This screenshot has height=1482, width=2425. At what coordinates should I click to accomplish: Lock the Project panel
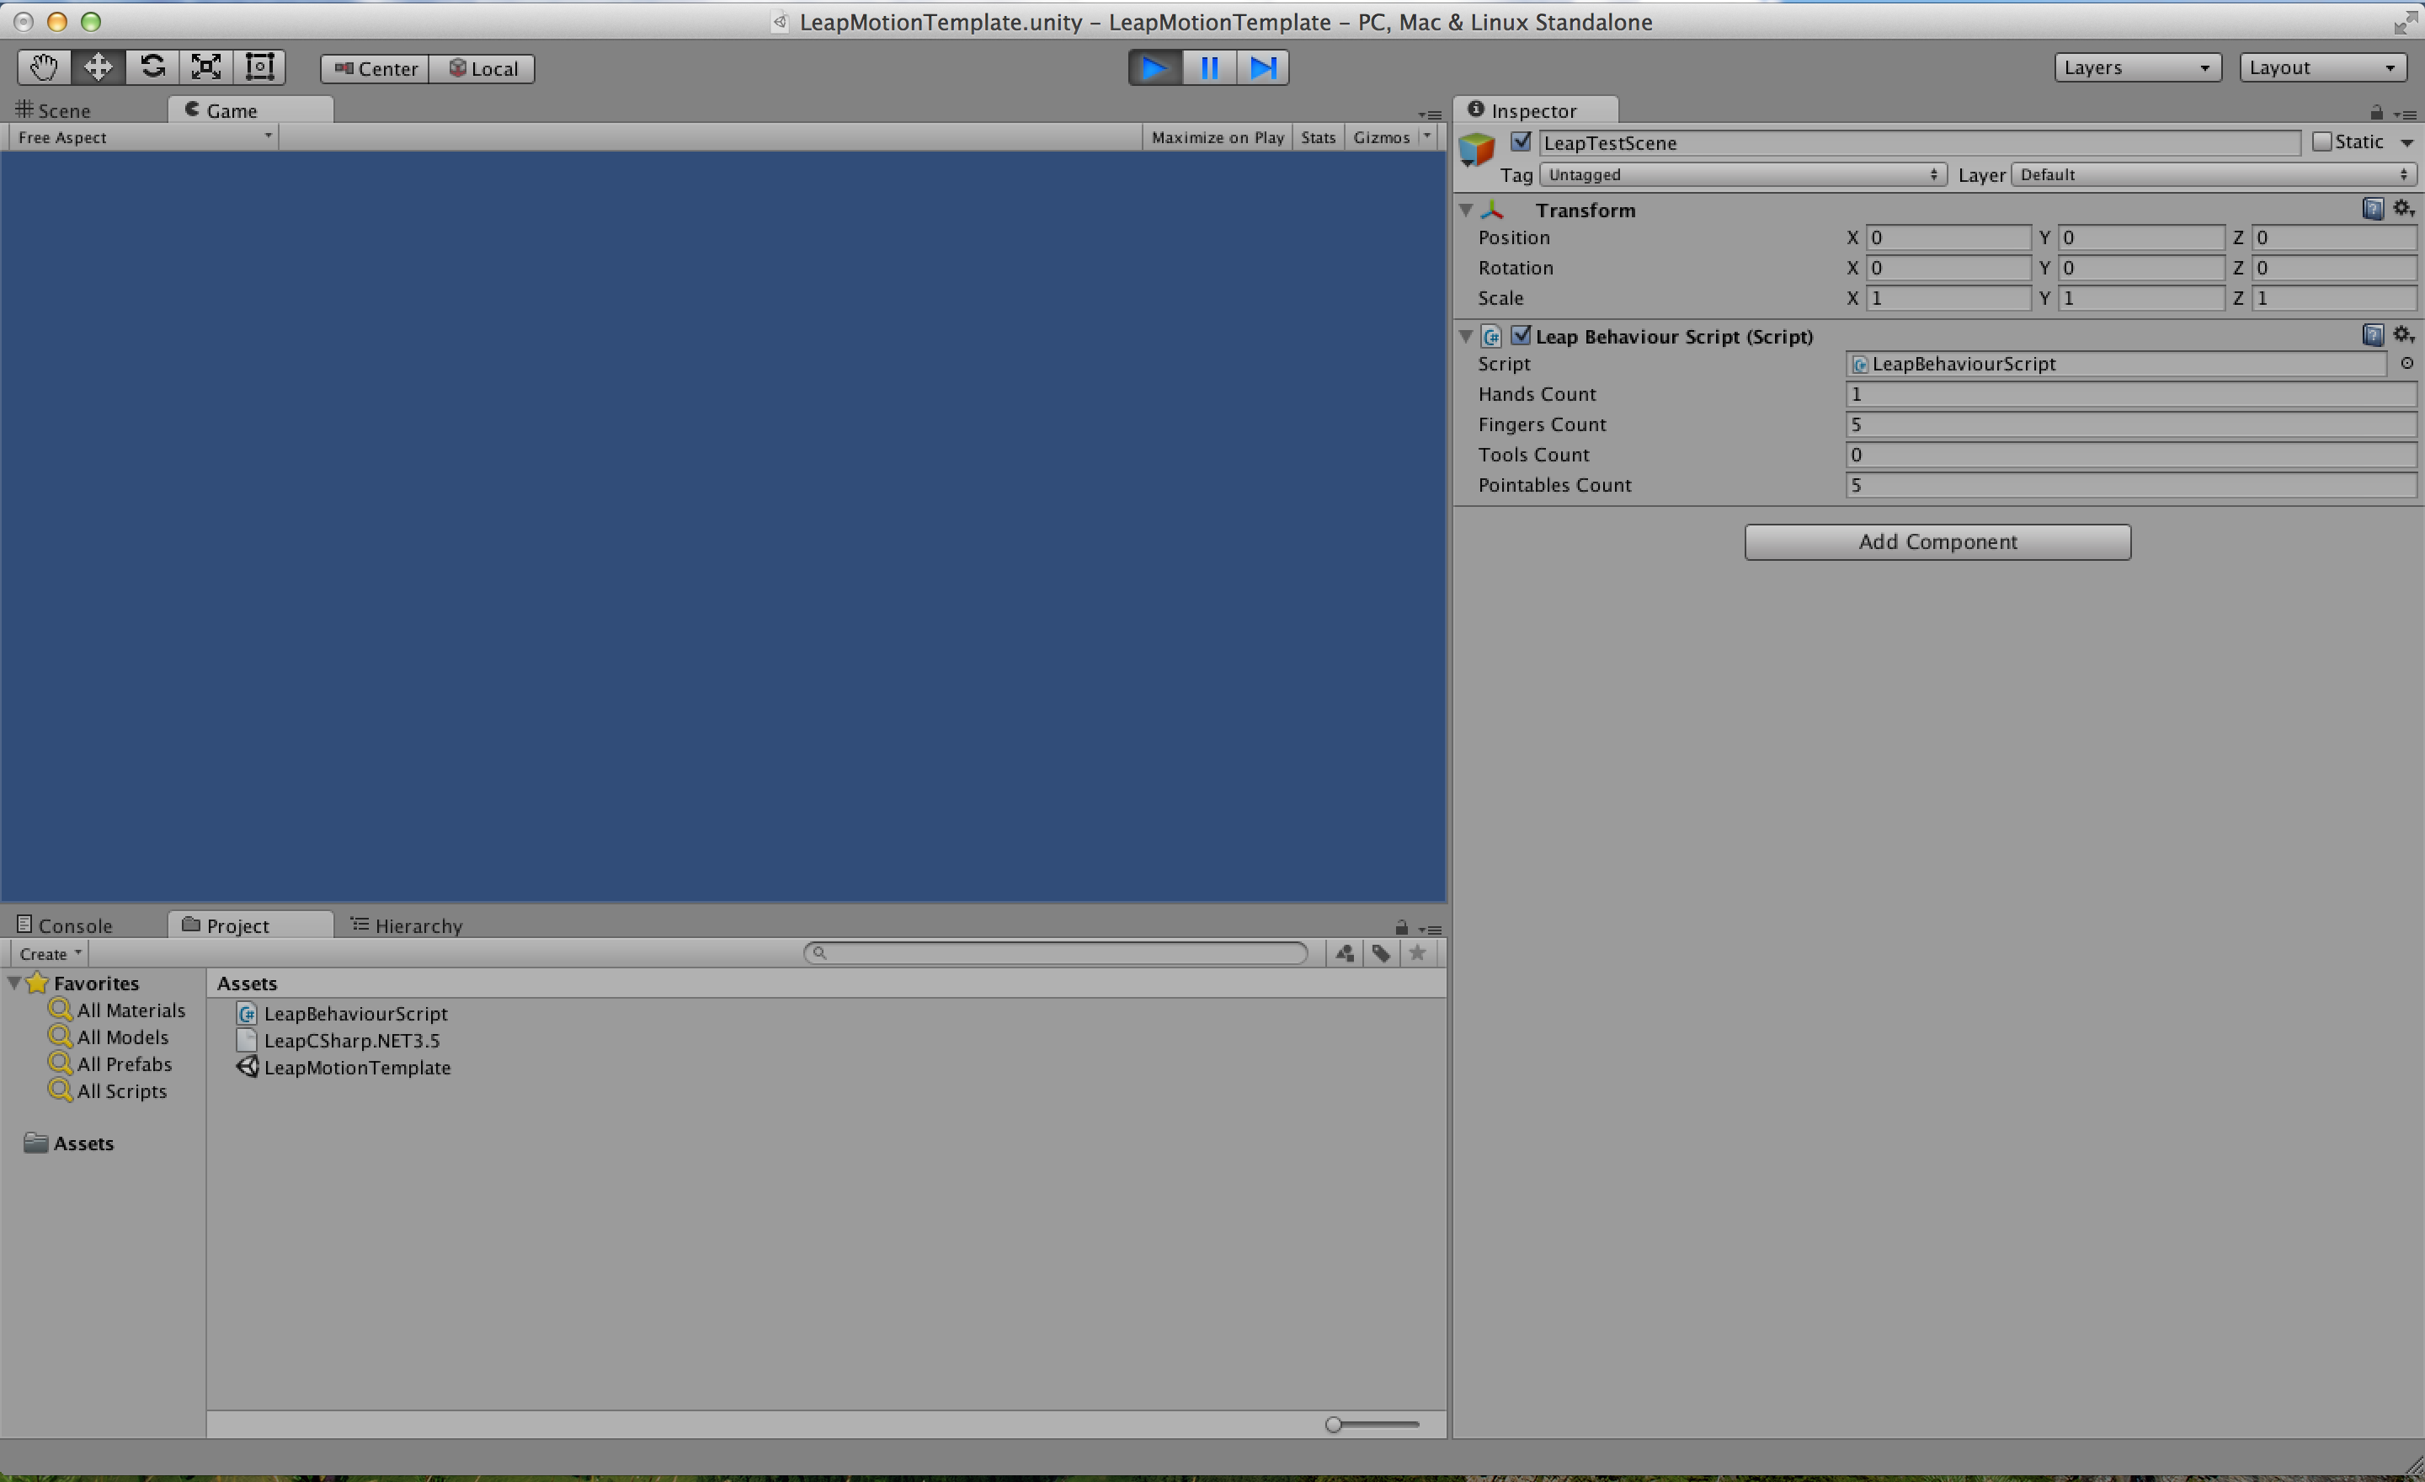[1401, 928]
